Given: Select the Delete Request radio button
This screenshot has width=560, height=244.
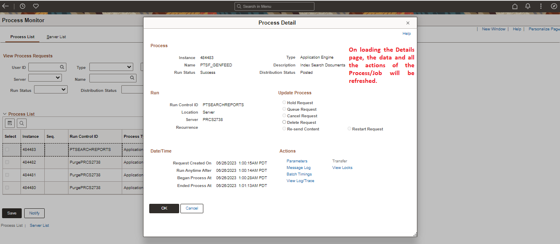Looking at the screenshot, I should tap(284, 122).
